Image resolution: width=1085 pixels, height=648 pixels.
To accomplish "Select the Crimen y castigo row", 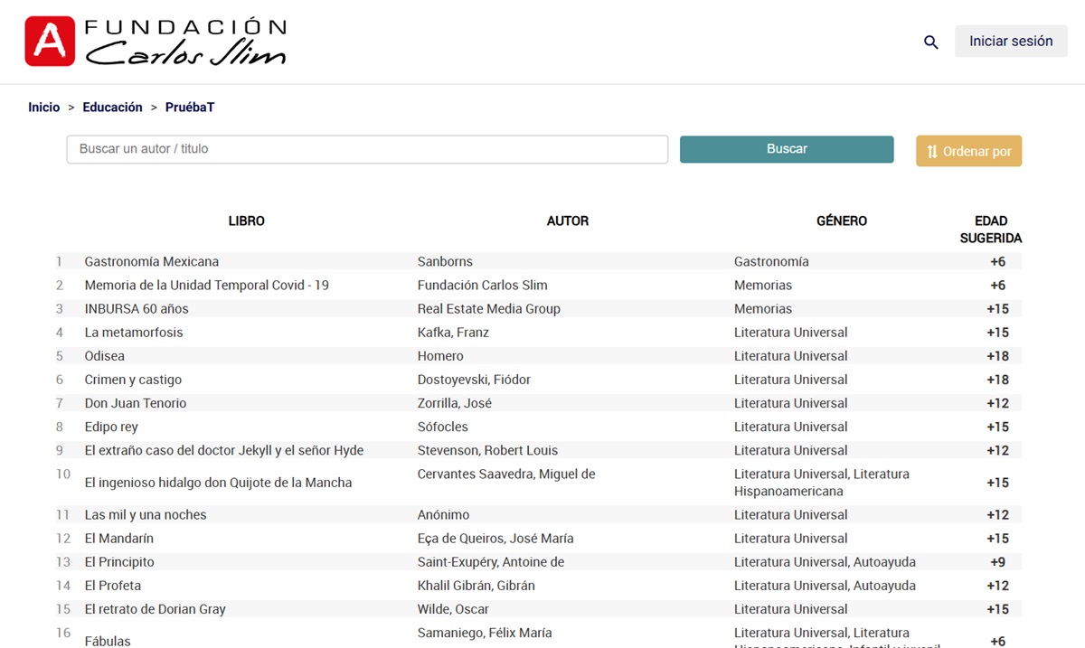I will coord(135,380).
